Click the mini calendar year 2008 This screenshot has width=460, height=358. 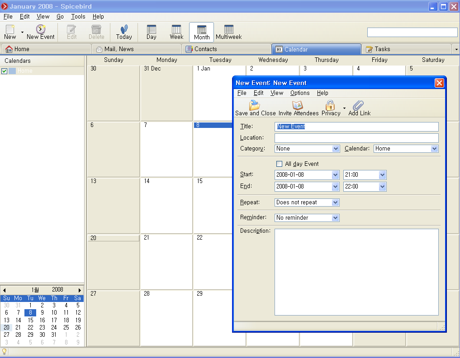pos(57,290)
